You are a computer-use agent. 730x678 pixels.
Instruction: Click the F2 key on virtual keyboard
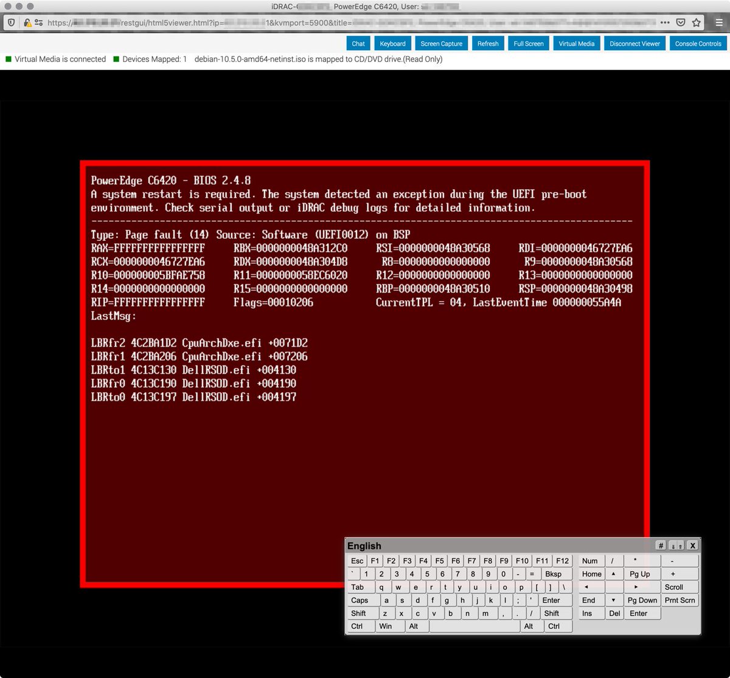click(391, 561)
